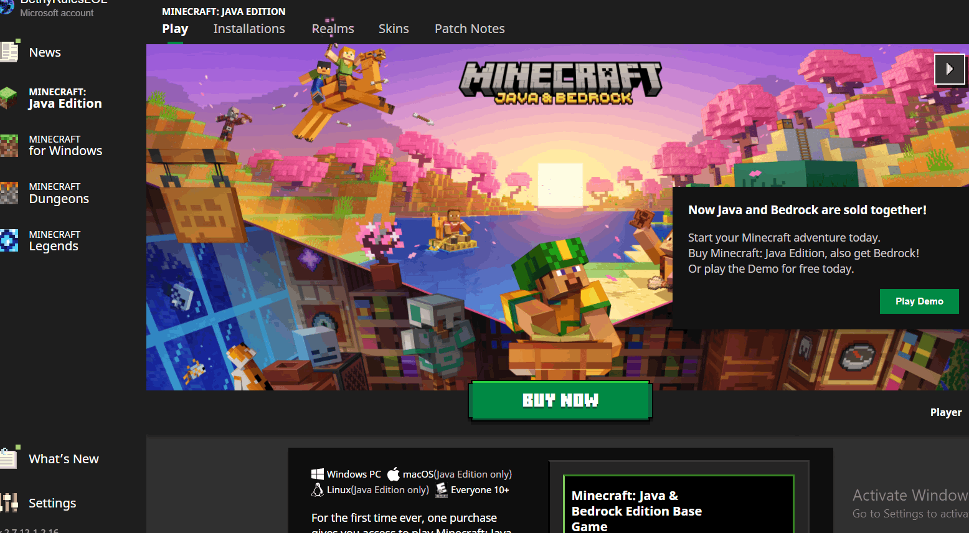
Task: Open the Realms tab
Action: (333, 29)
